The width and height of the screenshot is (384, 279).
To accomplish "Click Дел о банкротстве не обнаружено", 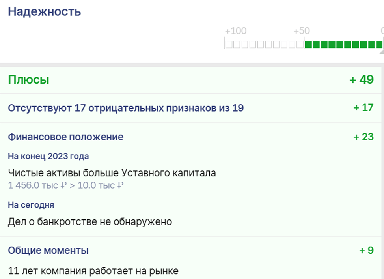I will 90,222.
